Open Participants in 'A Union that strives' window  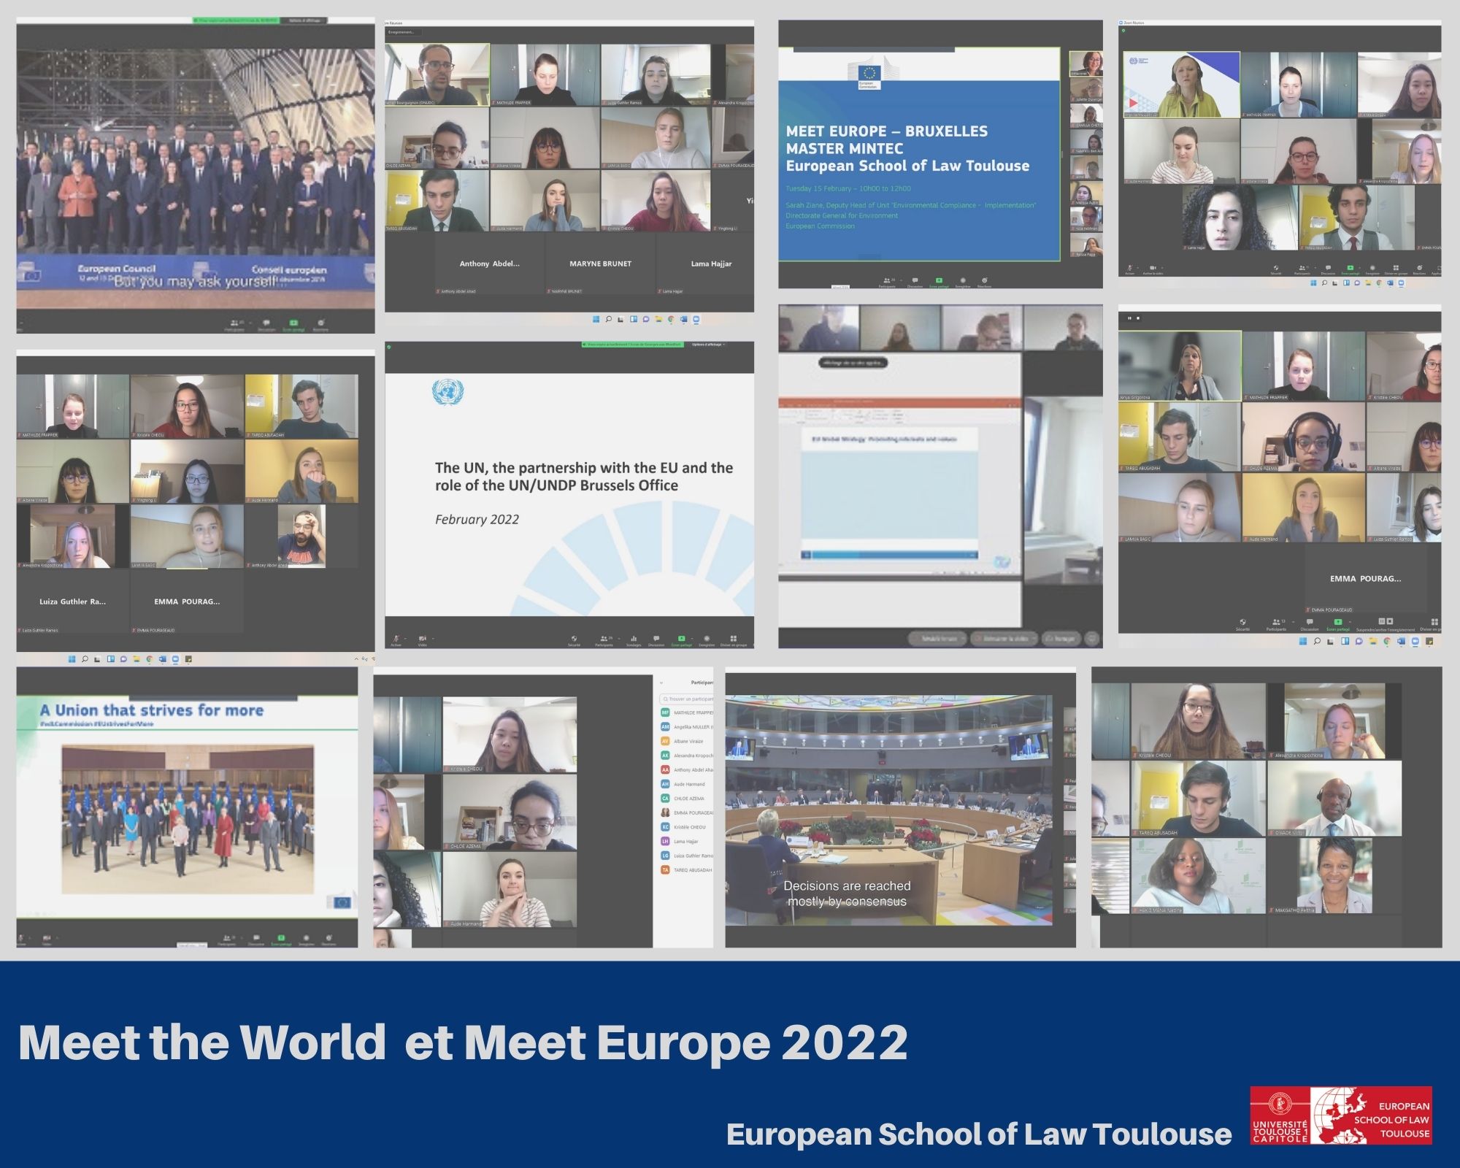click(x=227, y=939)
